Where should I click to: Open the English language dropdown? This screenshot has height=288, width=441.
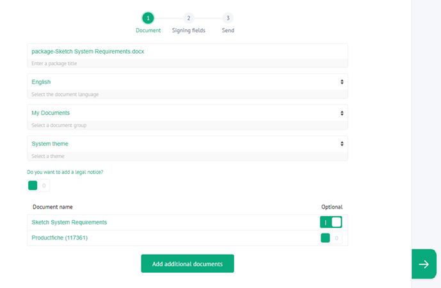tap(187, 82)
